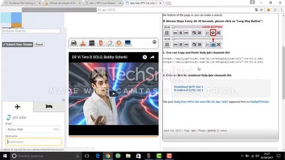Click Chrome icon in taskbar
Viewport: 285px width, 160px height.
coord(108,156)
